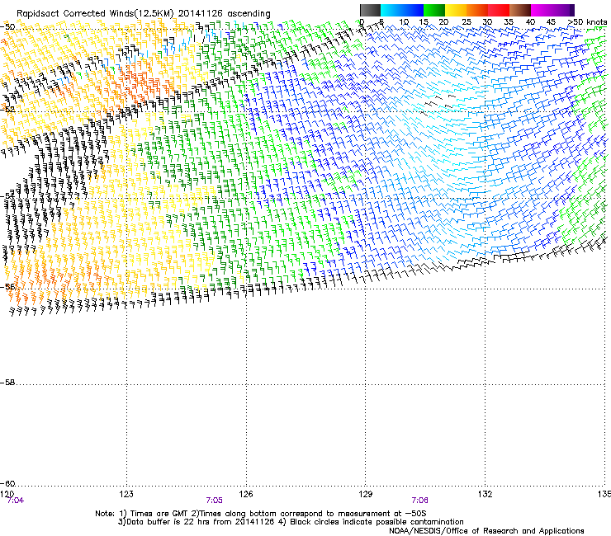Click the latitude label '-60'
611x536 pixels.
click(x=7, y=484)
